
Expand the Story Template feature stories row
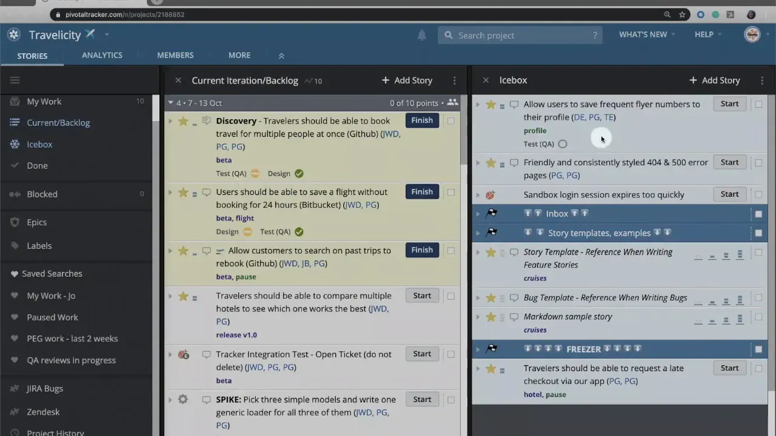tap(478, 252)
